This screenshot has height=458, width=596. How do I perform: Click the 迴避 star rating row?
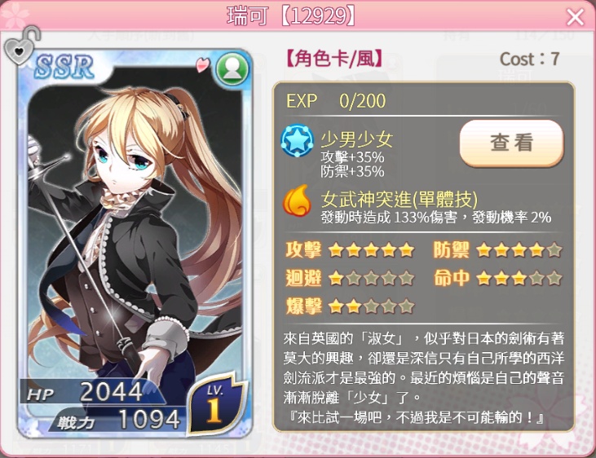(x=350, y=278)
